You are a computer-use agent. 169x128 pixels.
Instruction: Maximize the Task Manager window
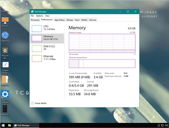coord(128,12)
